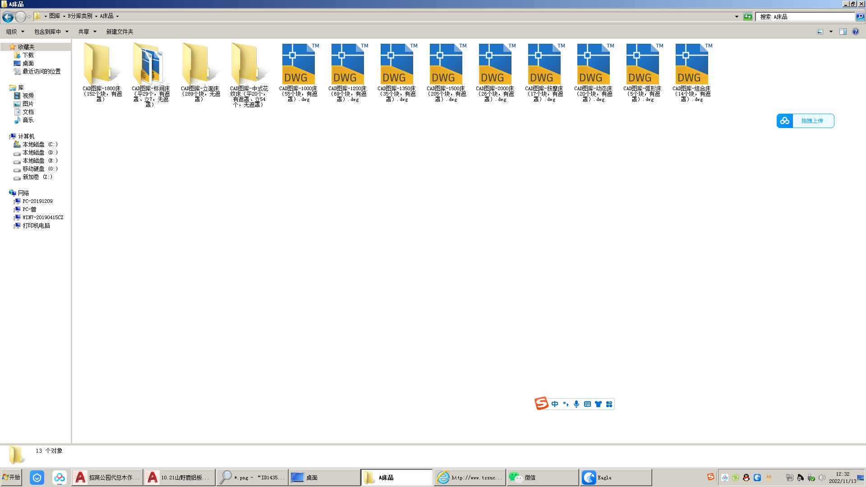This screenshot has height=487, width=866.
Task: Refresh the folder view
Action: (748, 17)
